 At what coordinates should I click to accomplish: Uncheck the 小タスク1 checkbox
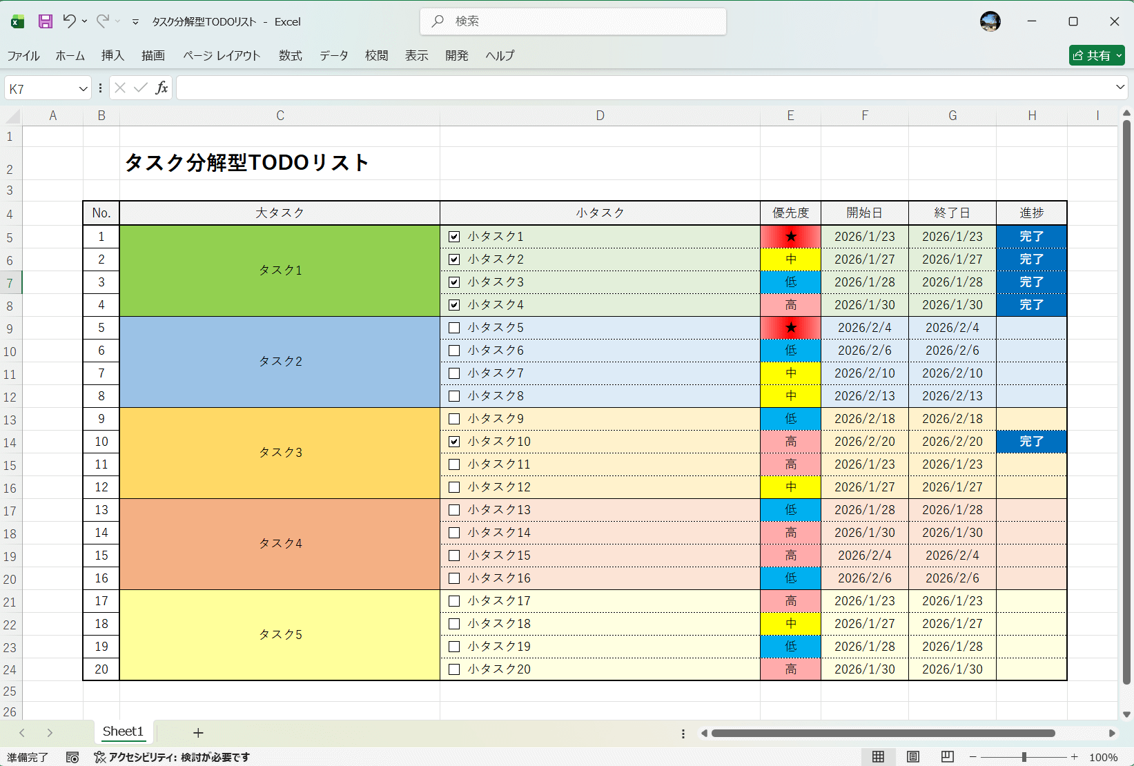[x=453, y=236]
